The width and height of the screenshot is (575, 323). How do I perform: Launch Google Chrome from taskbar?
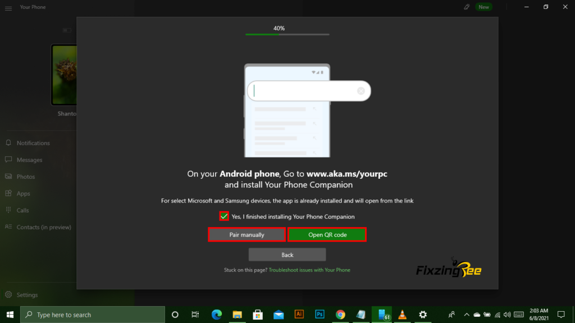pos(340,315)
